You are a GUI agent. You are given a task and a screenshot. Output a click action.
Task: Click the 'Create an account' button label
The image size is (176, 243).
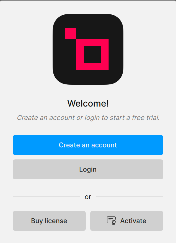[88, 145]
